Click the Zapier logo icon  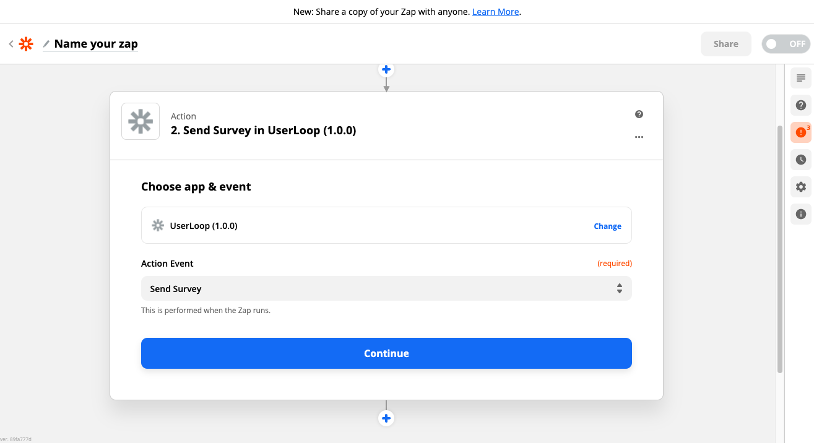26,44
